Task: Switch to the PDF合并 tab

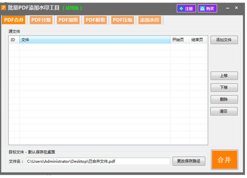Action: [x=14, y=20]
